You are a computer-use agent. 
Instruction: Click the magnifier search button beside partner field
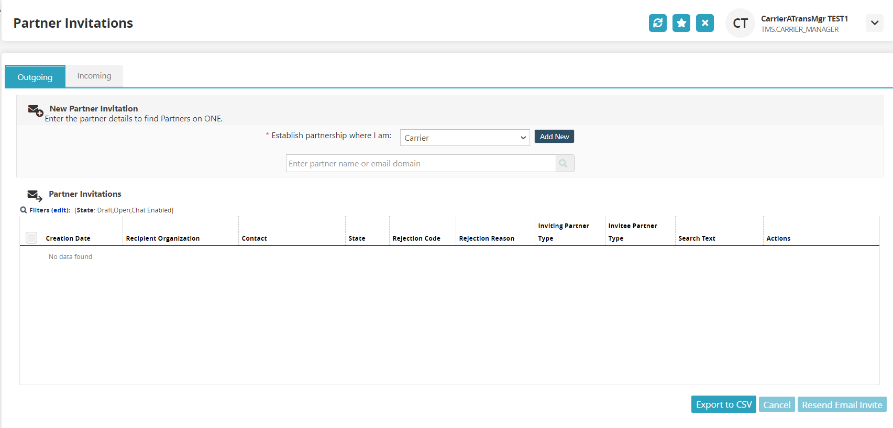coord(565,163)
